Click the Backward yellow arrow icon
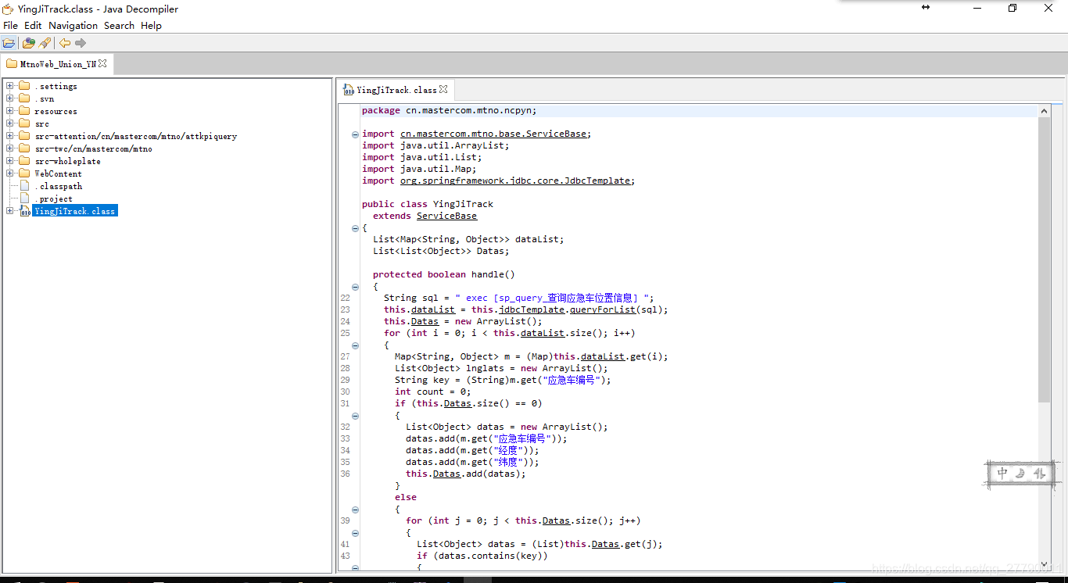Viewport: 1068px width, 583px height. 65,43
